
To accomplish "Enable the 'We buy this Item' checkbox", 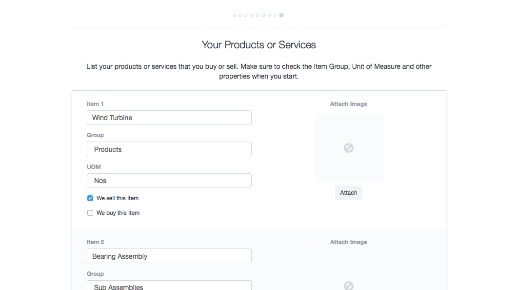I will 90,213.
